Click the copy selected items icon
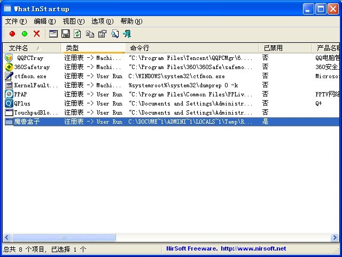This screenshot has height=257, width=342. point(90,34)
